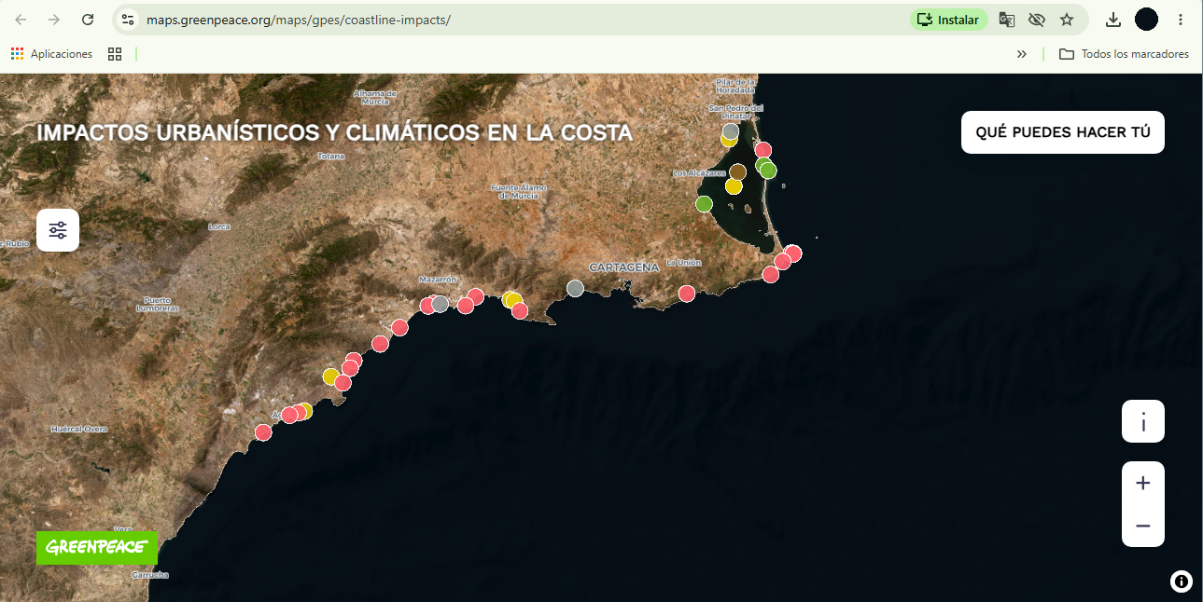The image size is (1203, 602).
Task: Open the browser profile avatar
Action: [1146, 20]
